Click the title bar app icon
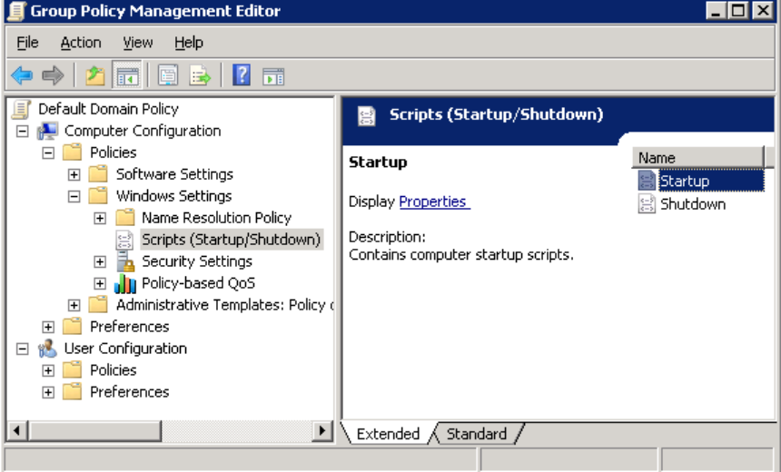The width and height of the screenshot is (781, 472). [16, 11]
